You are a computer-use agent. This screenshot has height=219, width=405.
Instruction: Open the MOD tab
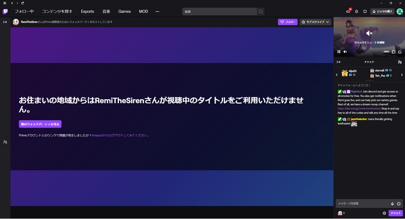143,11
